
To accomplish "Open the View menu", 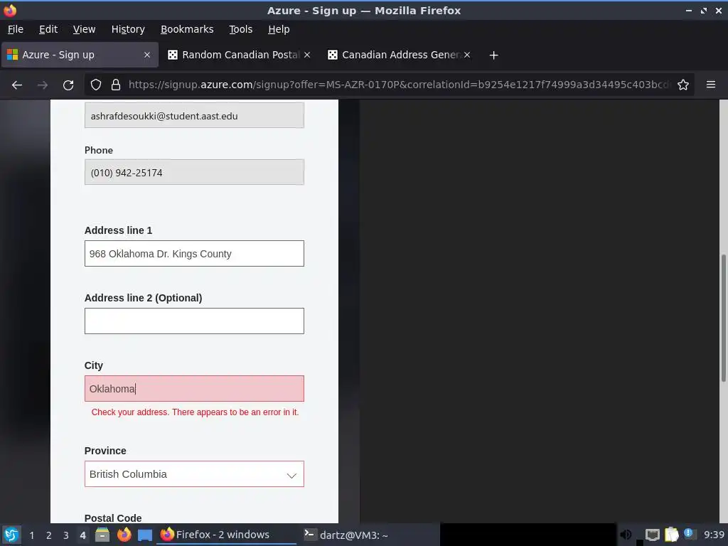I will click(x=84, y=29).
